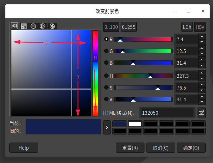Increase the V value with up arrow
The width and height of the screenshot is (213, 163).
(202, 96)
